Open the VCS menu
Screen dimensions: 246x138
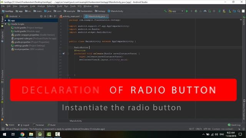pos(80,6)
